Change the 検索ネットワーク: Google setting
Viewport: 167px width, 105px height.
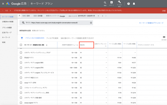coord(55,16)
